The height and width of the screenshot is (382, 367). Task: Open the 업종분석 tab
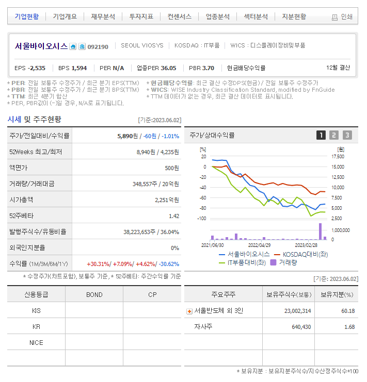[x=218, y=16]
